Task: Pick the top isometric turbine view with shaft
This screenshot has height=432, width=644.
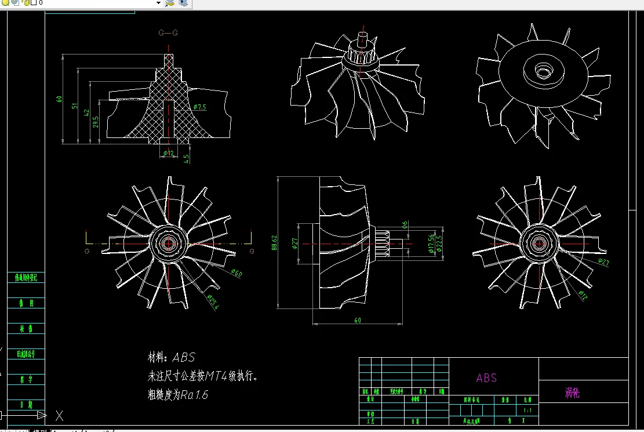Action: click(x=357, y=82)
